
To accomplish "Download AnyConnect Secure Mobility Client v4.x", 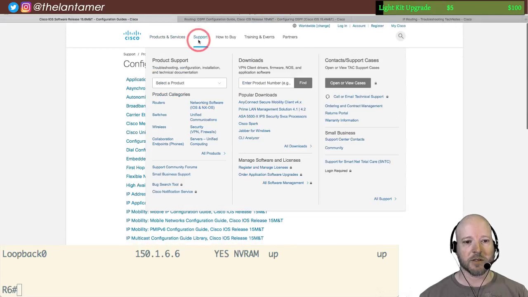I will click(x=270, y=102).
